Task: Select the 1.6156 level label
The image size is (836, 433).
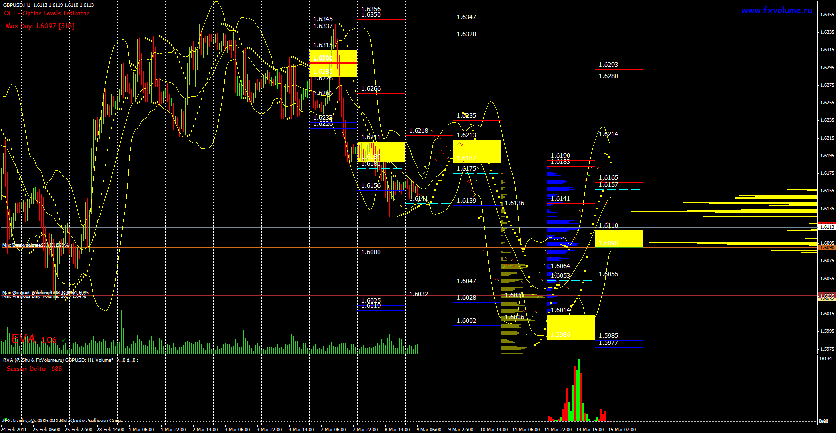Action: 371,186
